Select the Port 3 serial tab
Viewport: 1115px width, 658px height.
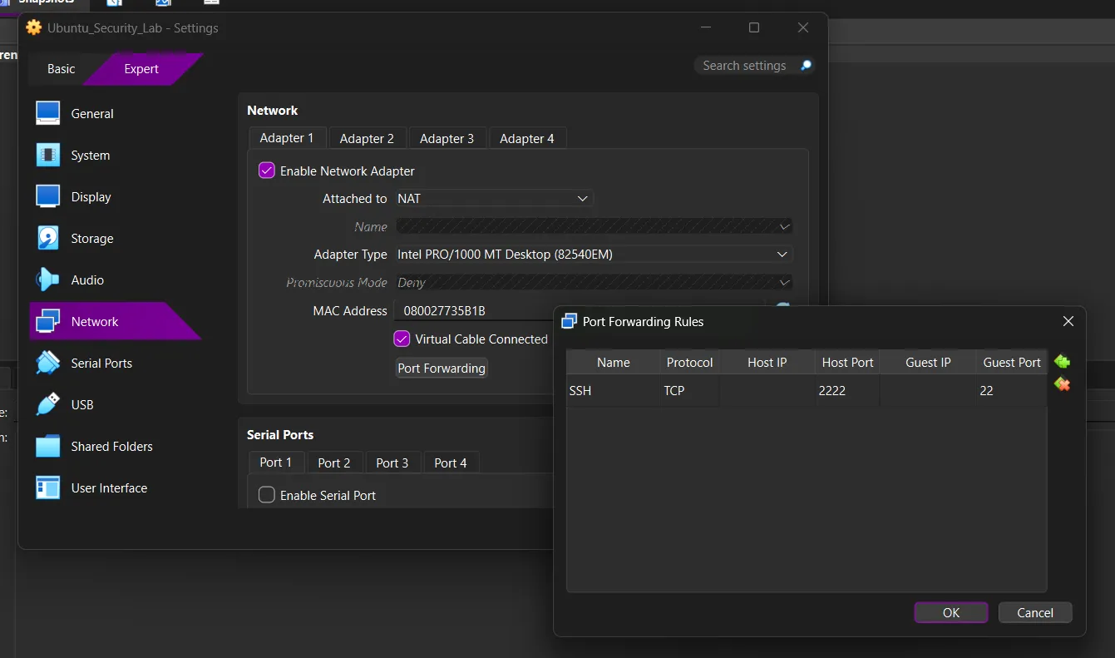[x=392, y=463]
